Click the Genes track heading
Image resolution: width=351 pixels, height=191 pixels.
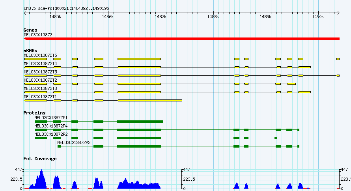coord(30,30)
